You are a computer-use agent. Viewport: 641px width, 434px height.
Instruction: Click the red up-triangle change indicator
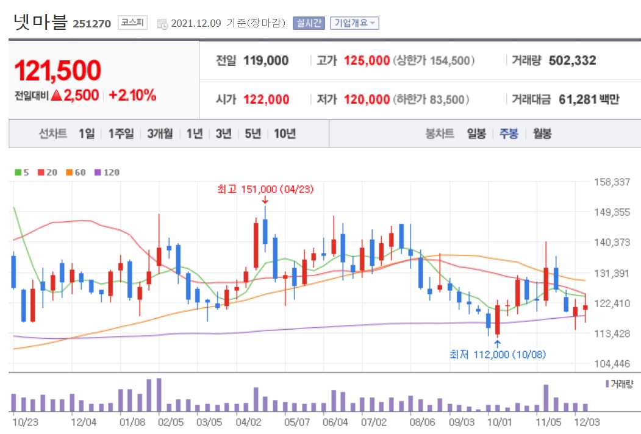[x=57, y=96]
